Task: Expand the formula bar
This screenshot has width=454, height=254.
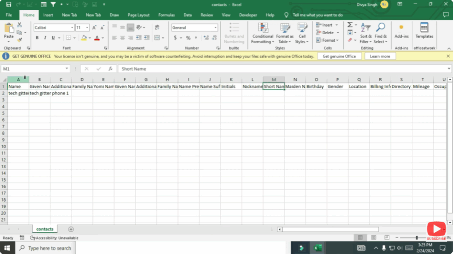Action: pyautogui.click(x=449, y=69)
